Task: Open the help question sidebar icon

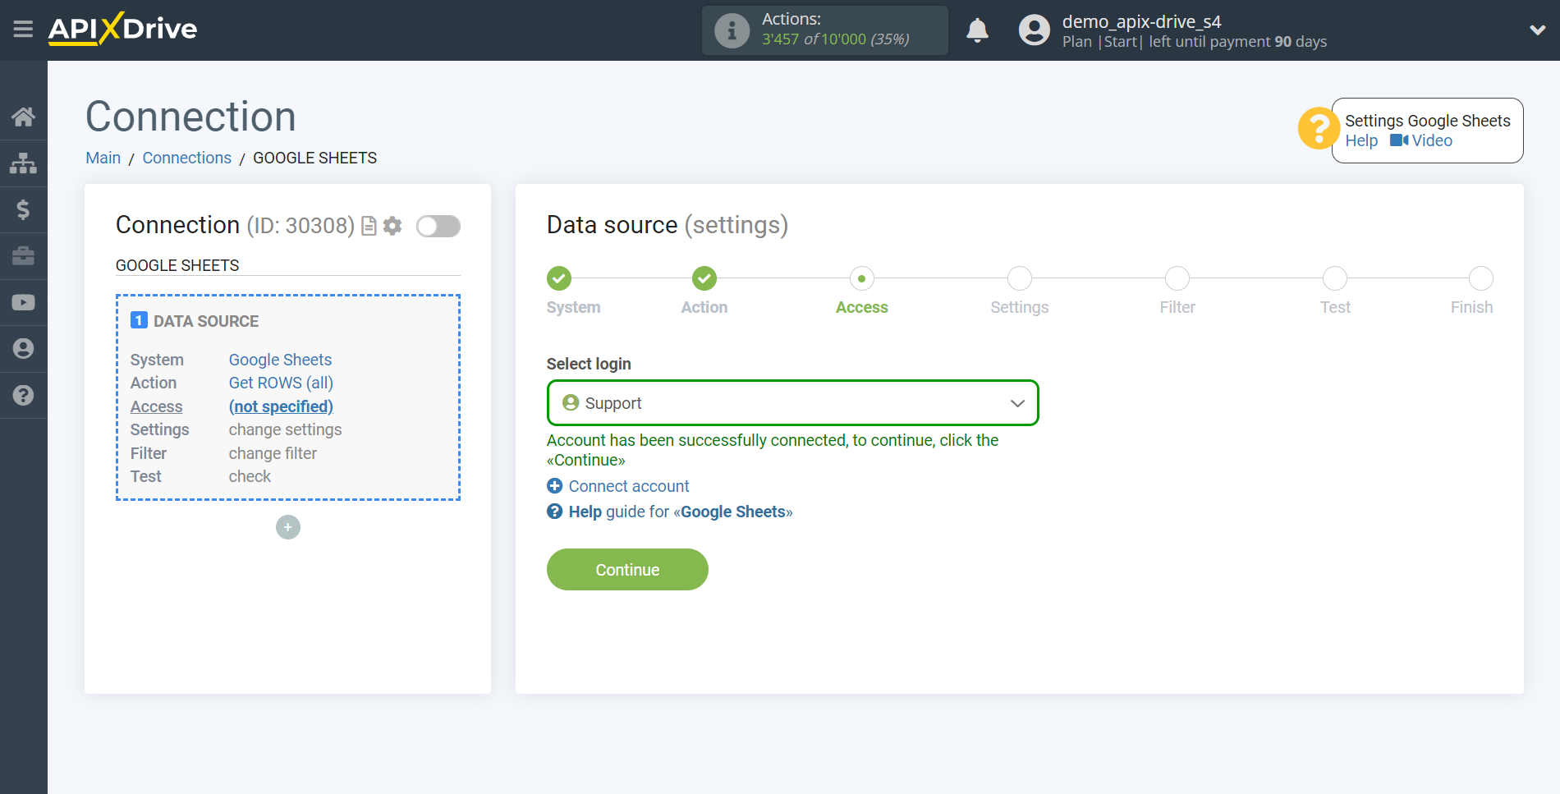Action: pos(23,396)
